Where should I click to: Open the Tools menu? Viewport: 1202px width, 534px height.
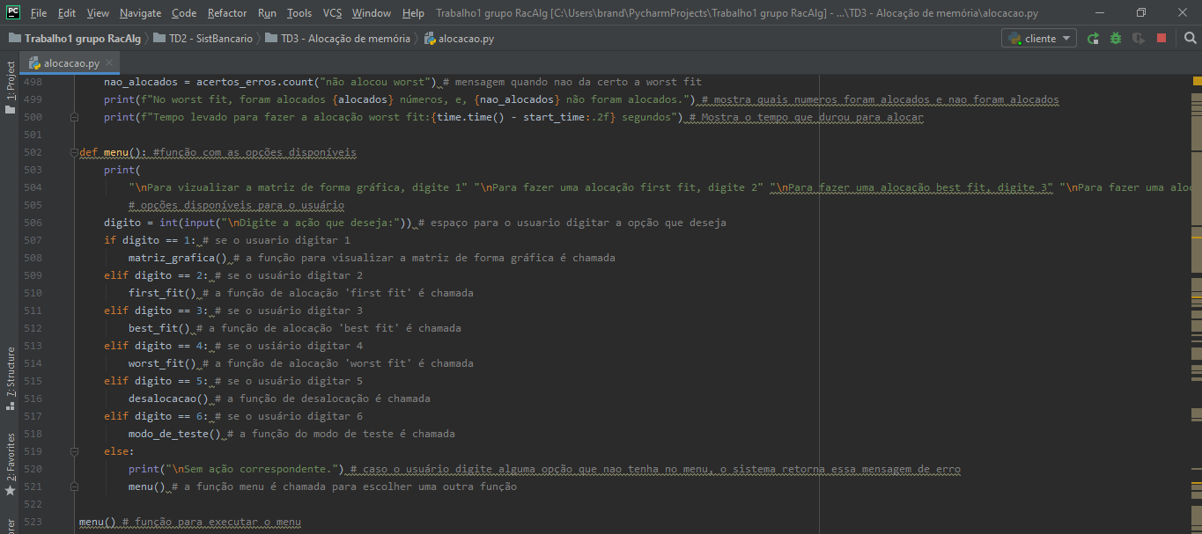pyautogui.click(x=299, y=13)
